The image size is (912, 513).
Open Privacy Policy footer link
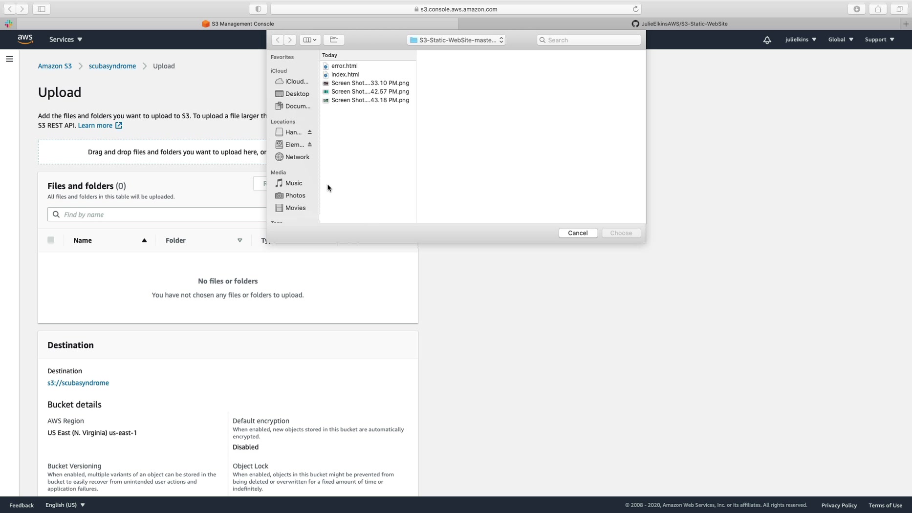pos(839,505)
